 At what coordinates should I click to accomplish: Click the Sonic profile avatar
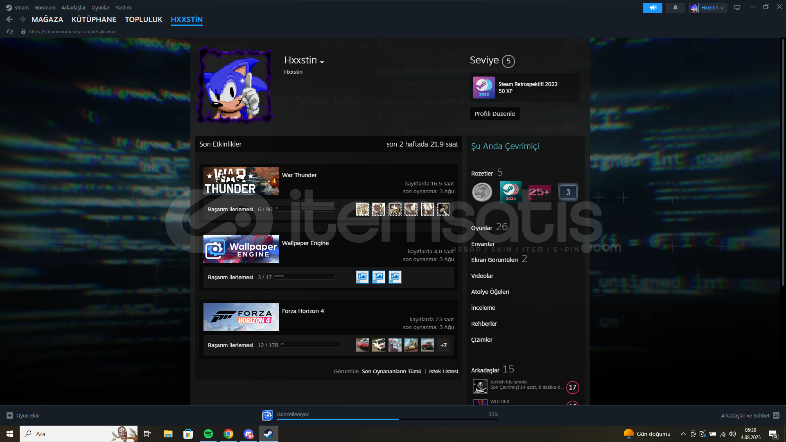click(x=235, y=85)
